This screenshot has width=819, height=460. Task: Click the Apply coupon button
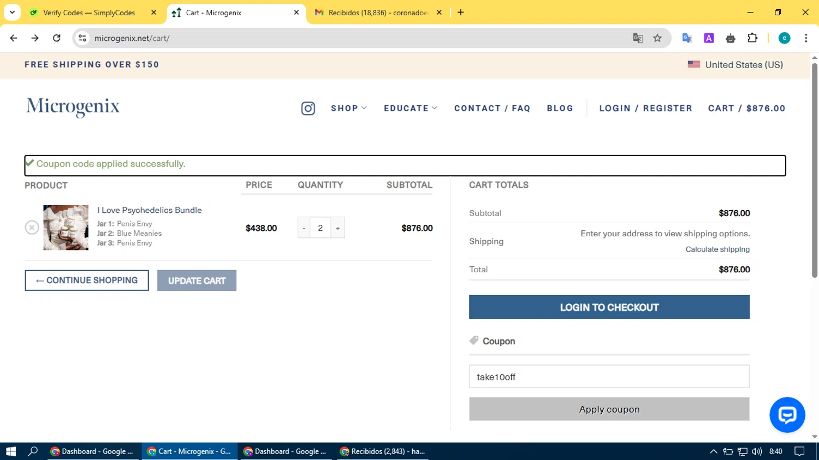pyautogui.click(x=609, y=409)
